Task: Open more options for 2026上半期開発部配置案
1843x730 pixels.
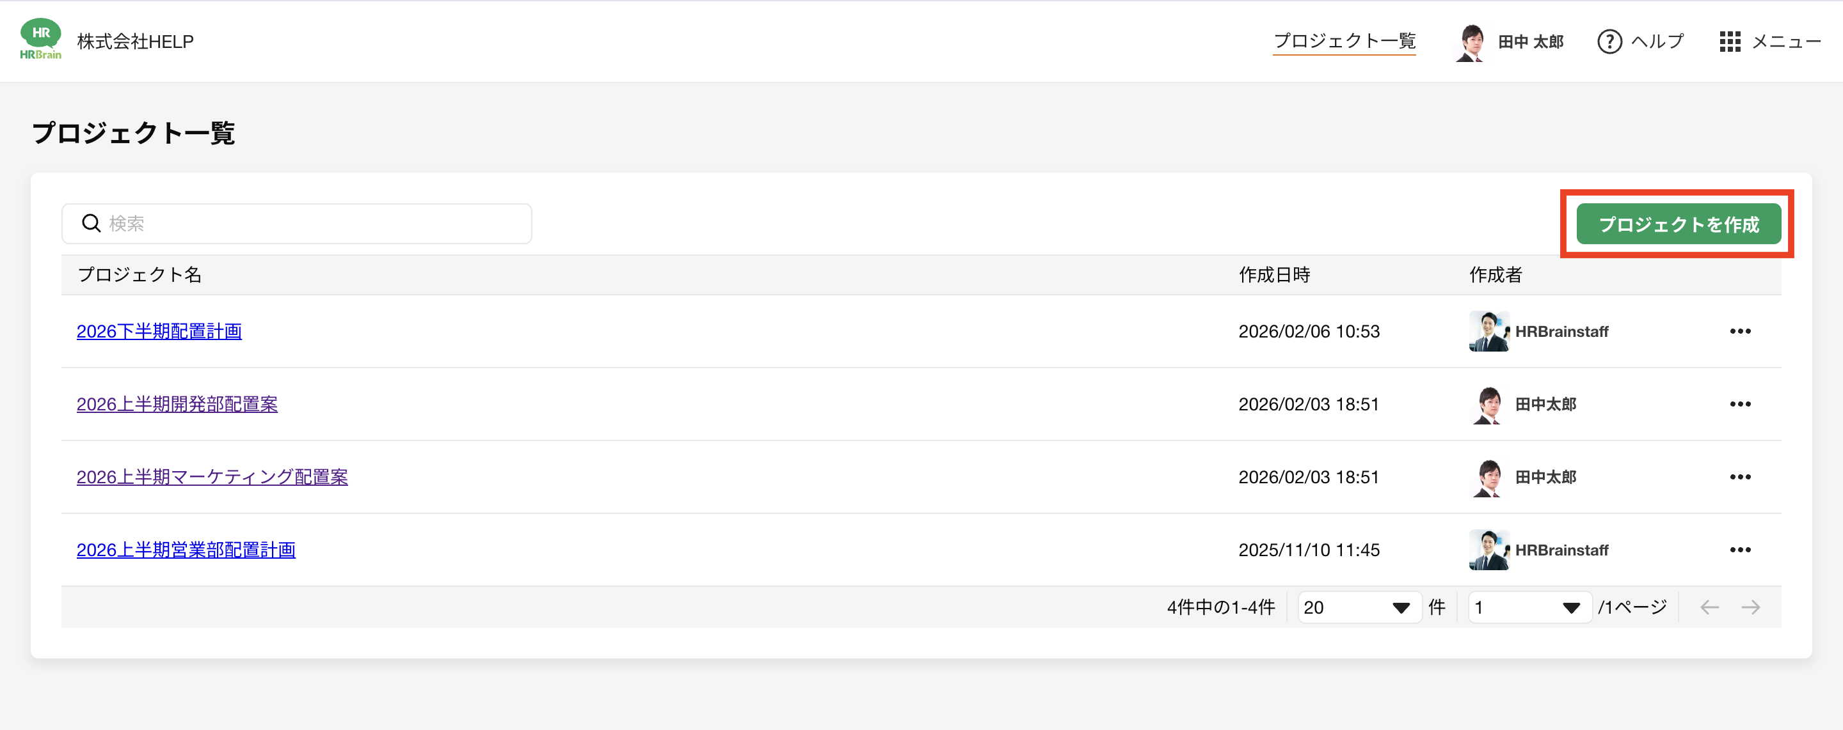Action: coord(1740,404)
